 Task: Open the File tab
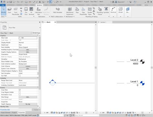[x=3, y=5]
